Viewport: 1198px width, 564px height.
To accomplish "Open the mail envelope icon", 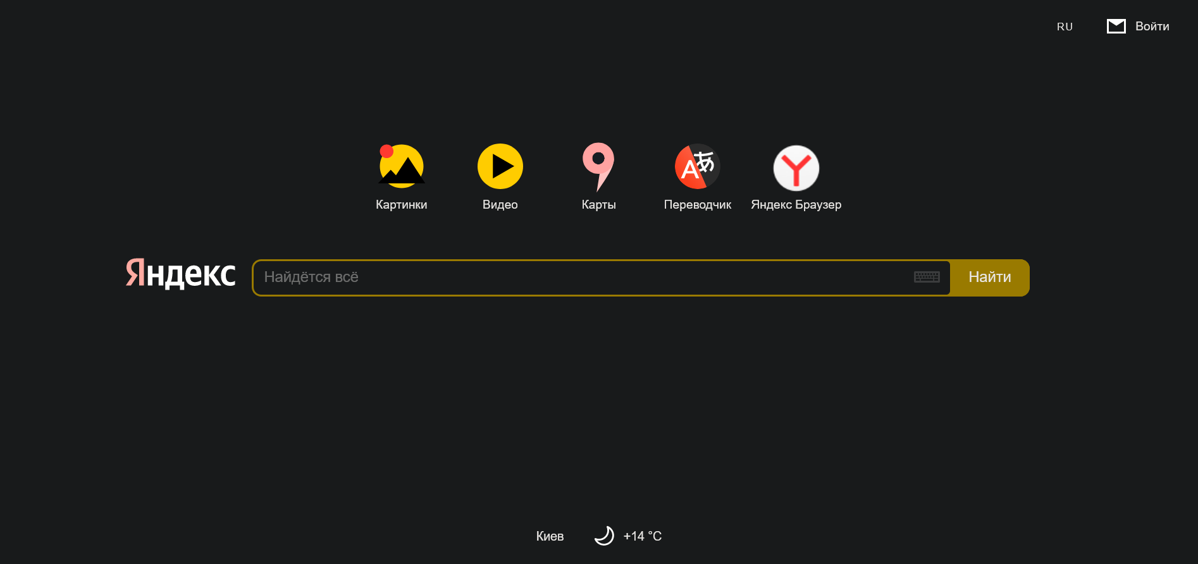I will [x=1116, y=26].
